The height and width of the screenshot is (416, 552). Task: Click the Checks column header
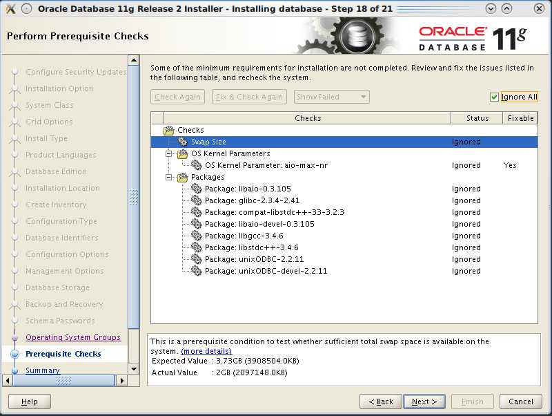(307, 118)
